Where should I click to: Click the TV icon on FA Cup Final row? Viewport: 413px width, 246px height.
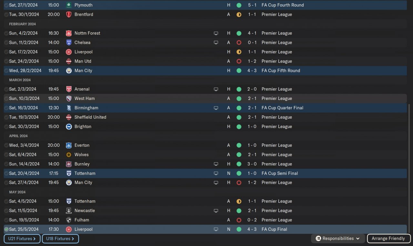[x=216, y=230]
